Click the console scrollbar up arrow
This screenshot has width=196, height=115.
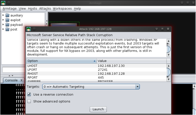click(194, 86)
